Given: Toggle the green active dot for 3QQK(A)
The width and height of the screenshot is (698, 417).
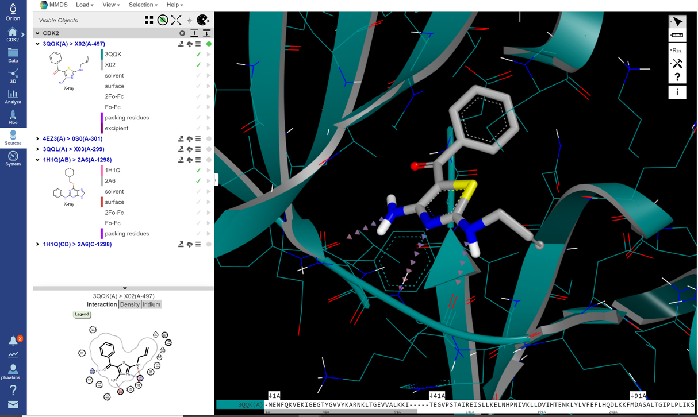Looking at the screenshot, I should [x=208, y=43].
